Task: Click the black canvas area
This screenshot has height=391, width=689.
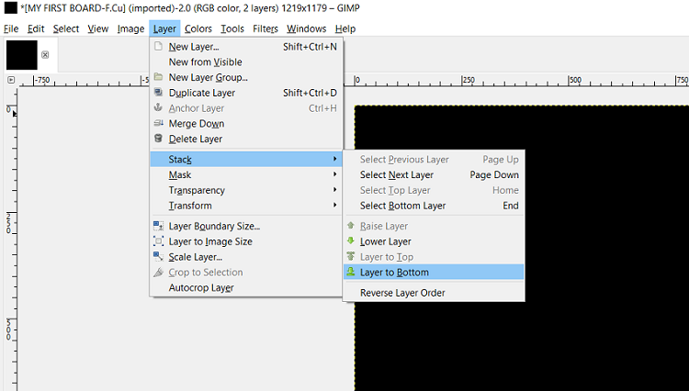Action: (x=521, y=248)
